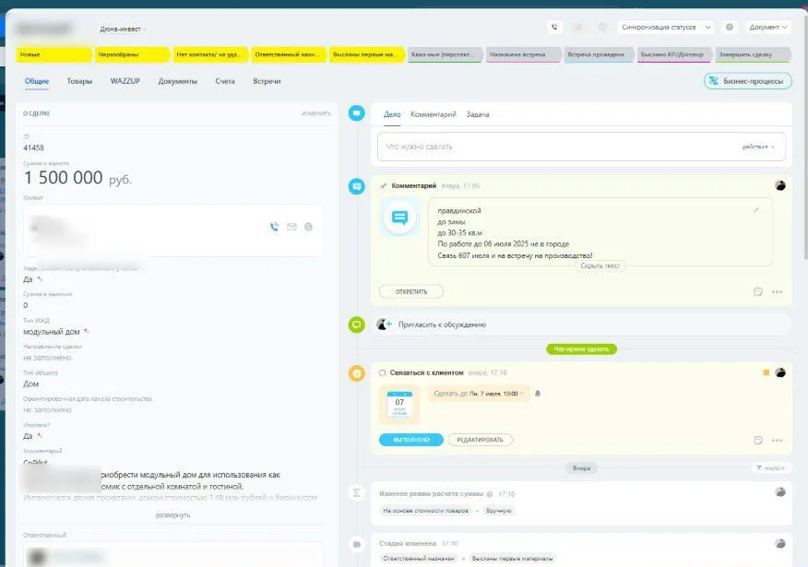Click the help icon next to Изменен режим расчета суммы
The height and width of the screenshot is (567, 808).
coord(490,494)
